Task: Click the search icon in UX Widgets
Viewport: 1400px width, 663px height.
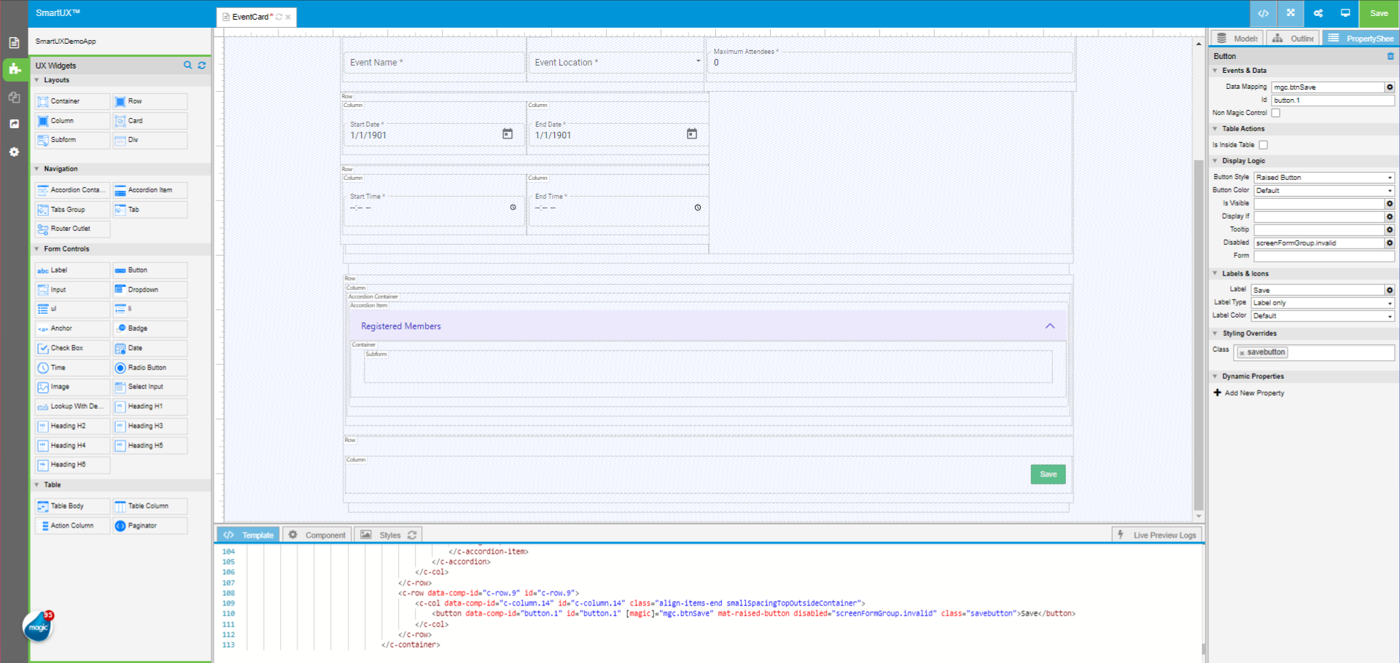Action: tap(187, 66)
